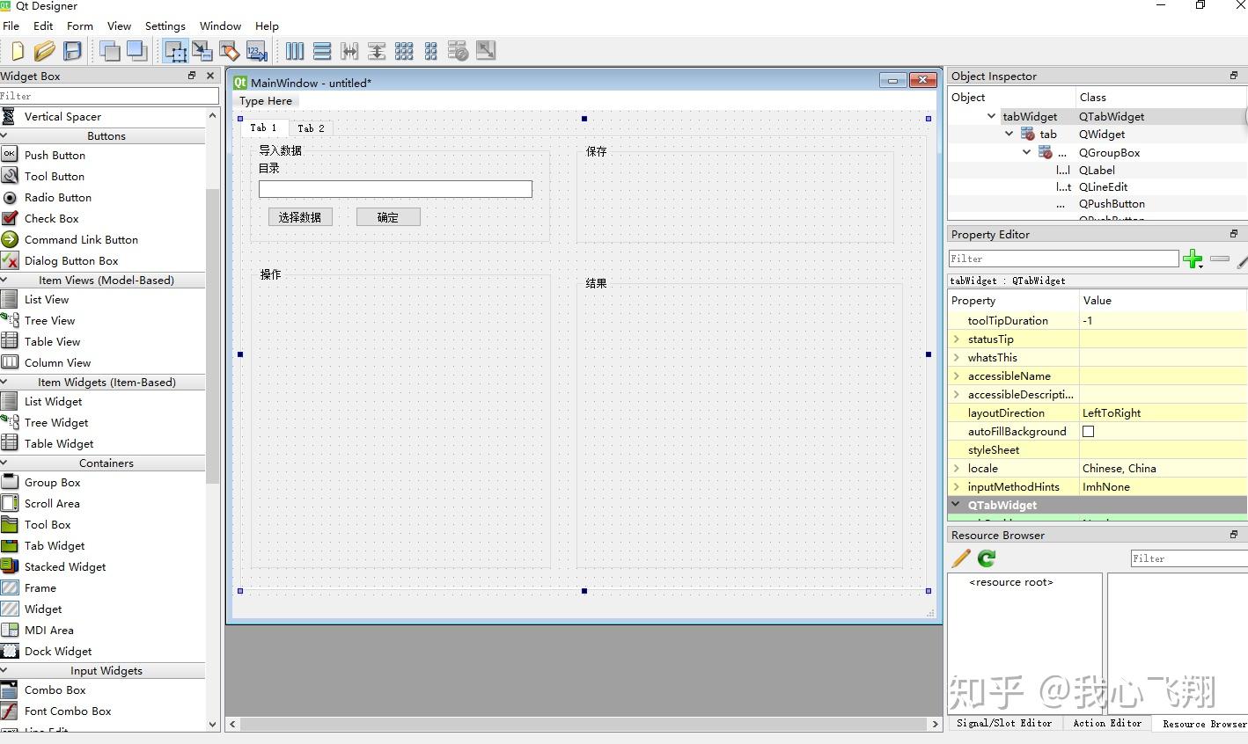The image size is (1248, 744).
Task: Open the Settings menu
Action: click(x=165, y=26)
